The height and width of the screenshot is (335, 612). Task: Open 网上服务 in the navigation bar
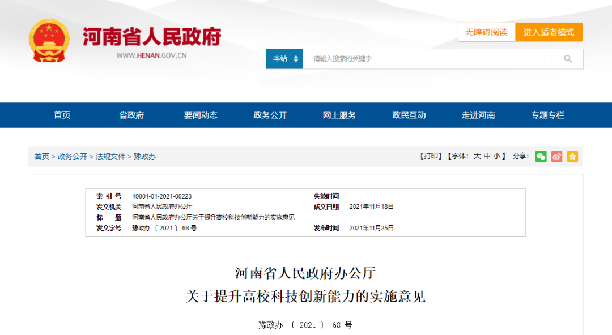(339, 115)
